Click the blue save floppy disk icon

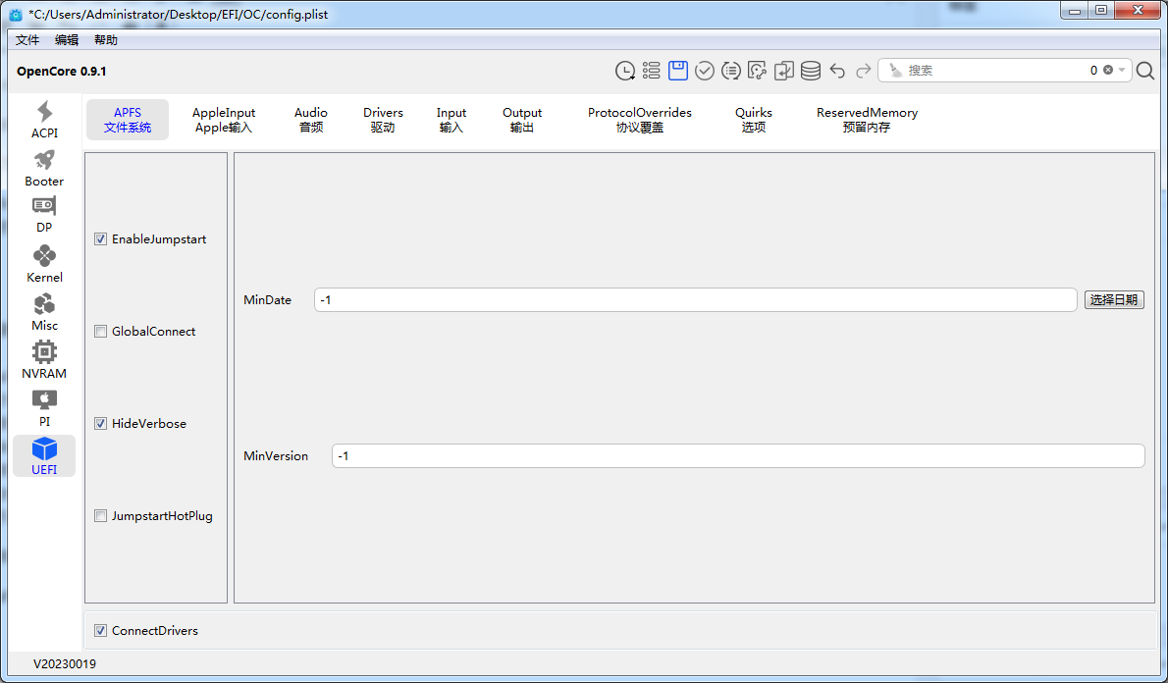pos(677,71)
